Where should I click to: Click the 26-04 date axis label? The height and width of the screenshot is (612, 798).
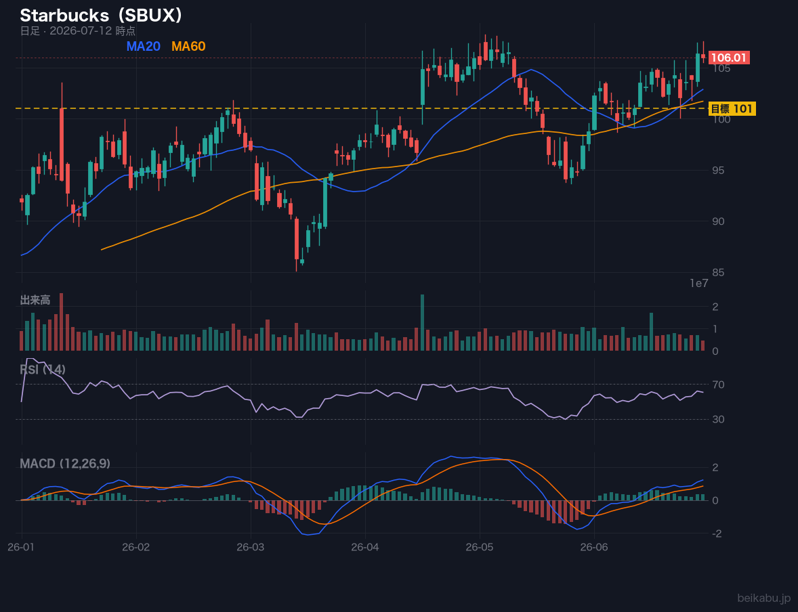pos(365,548)
